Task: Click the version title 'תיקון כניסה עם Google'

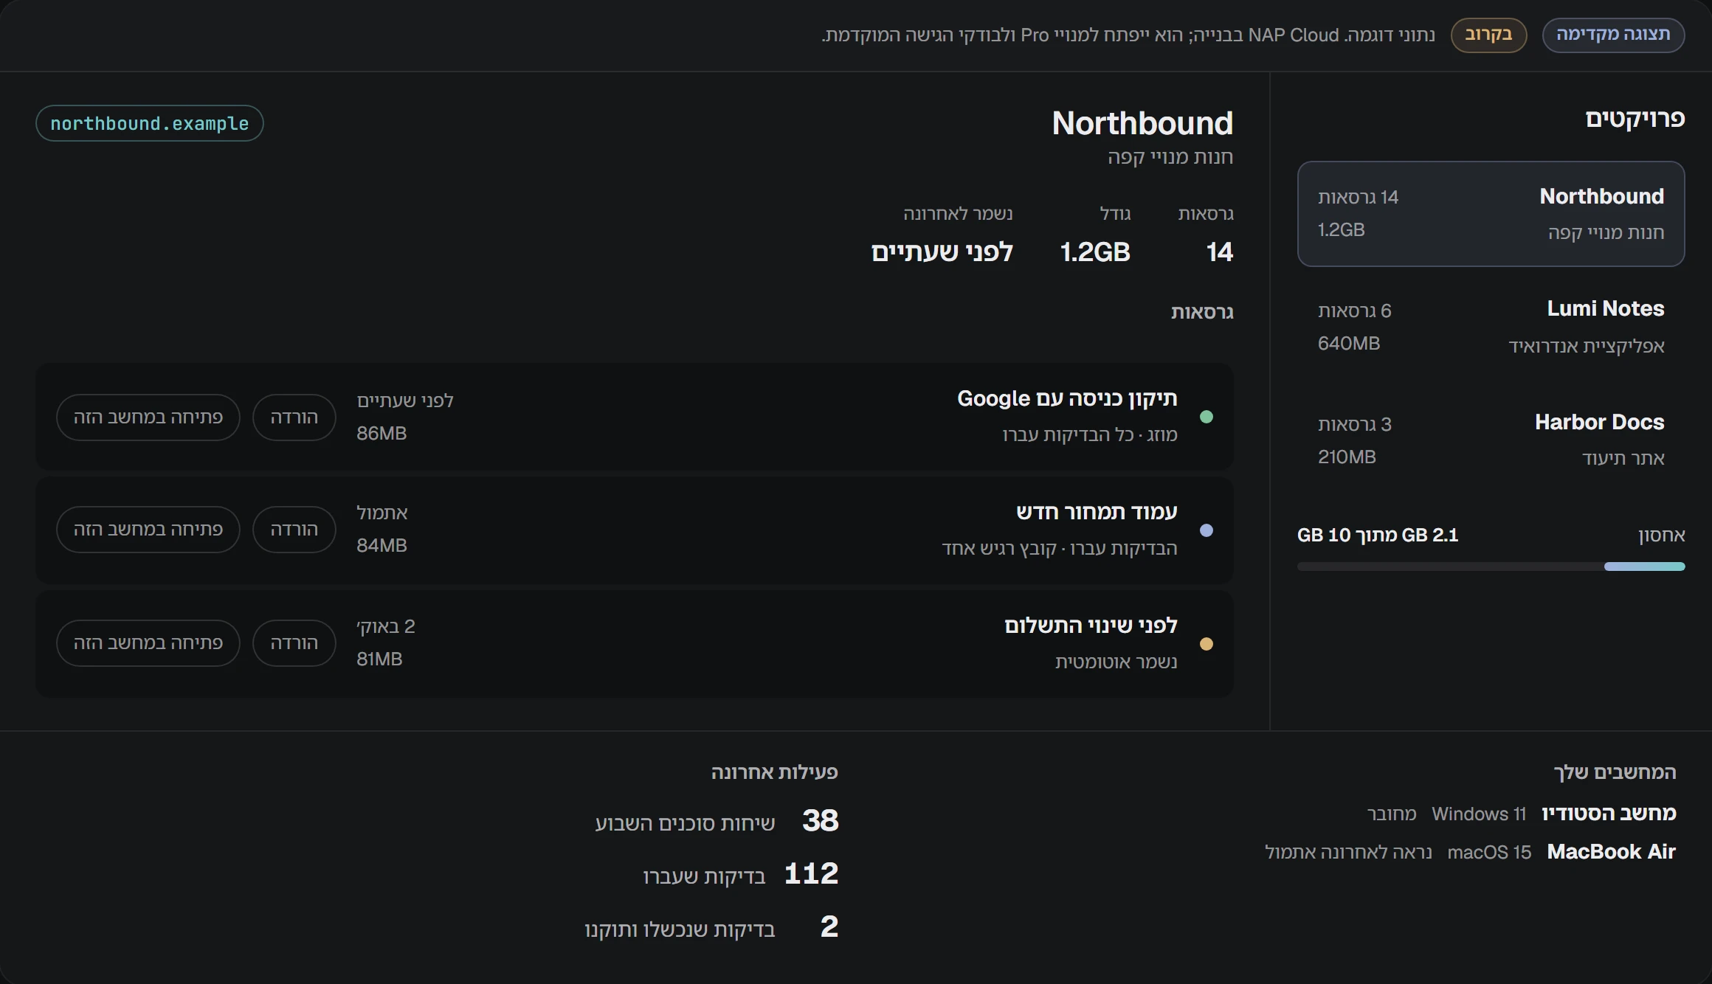Action: 1067,398
